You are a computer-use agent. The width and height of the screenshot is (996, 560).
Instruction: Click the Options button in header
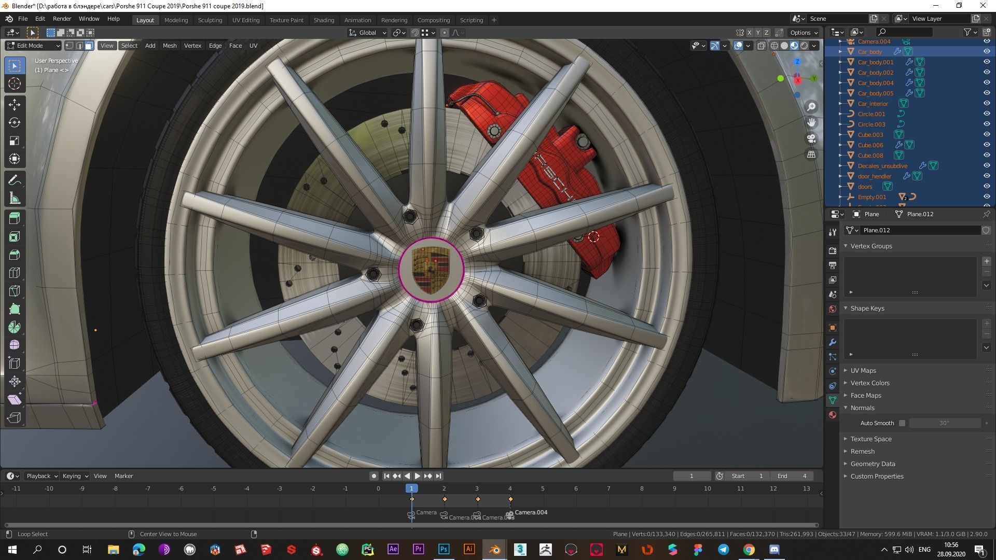pos(804,32)
